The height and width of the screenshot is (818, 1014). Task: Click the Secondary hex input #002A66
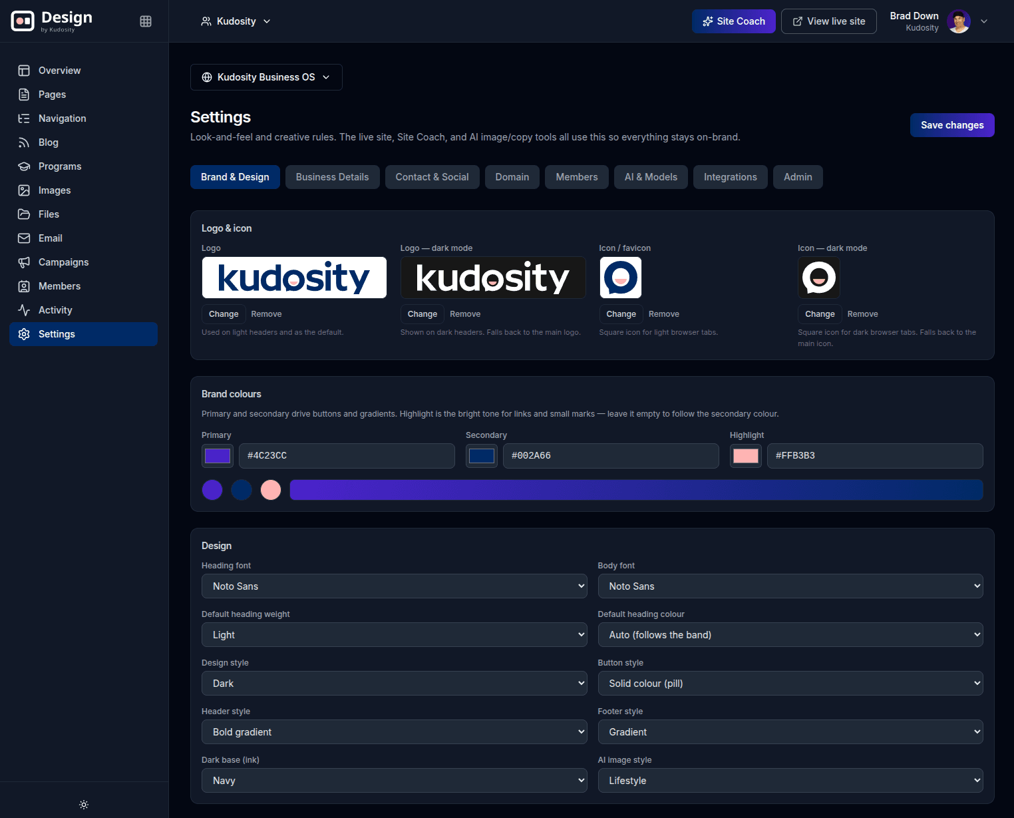pyautogui.click(x=611, y=456)
